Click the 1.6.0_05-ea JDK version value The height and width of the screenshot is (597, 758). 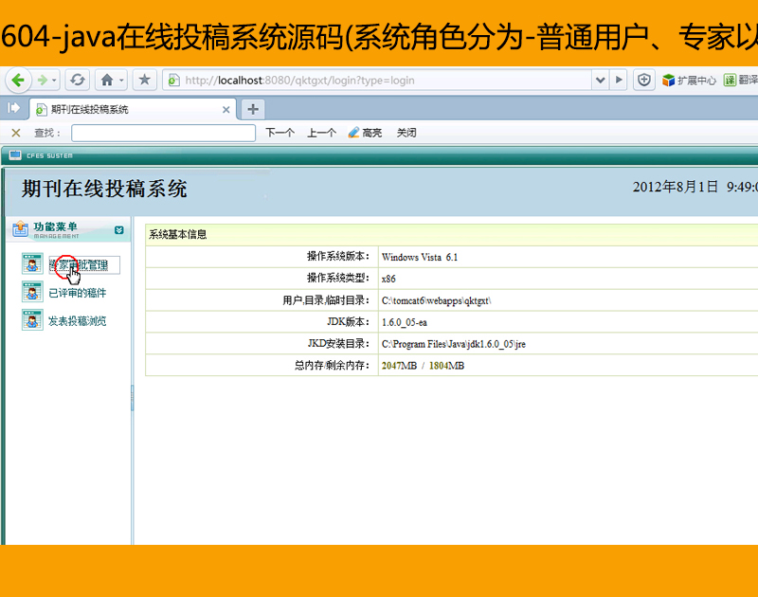[405, 322]
